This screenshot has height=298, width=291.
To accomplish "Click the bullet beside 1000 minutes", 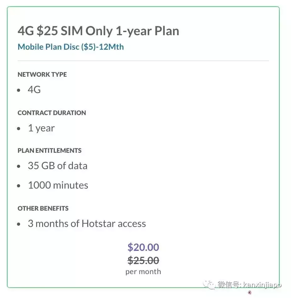I will (x=19, y=186).
